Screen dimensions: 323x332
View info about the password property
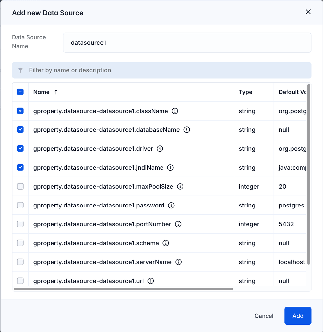171,205
